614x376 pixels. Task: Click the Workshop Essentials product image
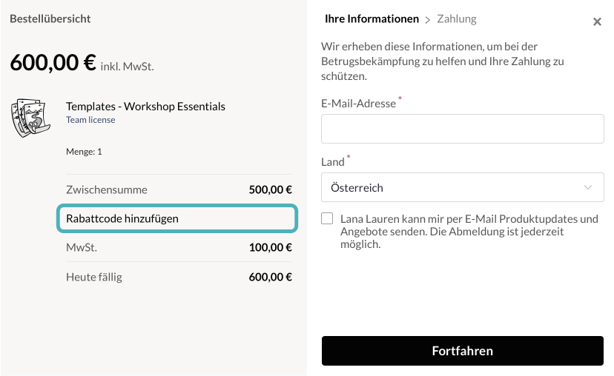(29, 117)
